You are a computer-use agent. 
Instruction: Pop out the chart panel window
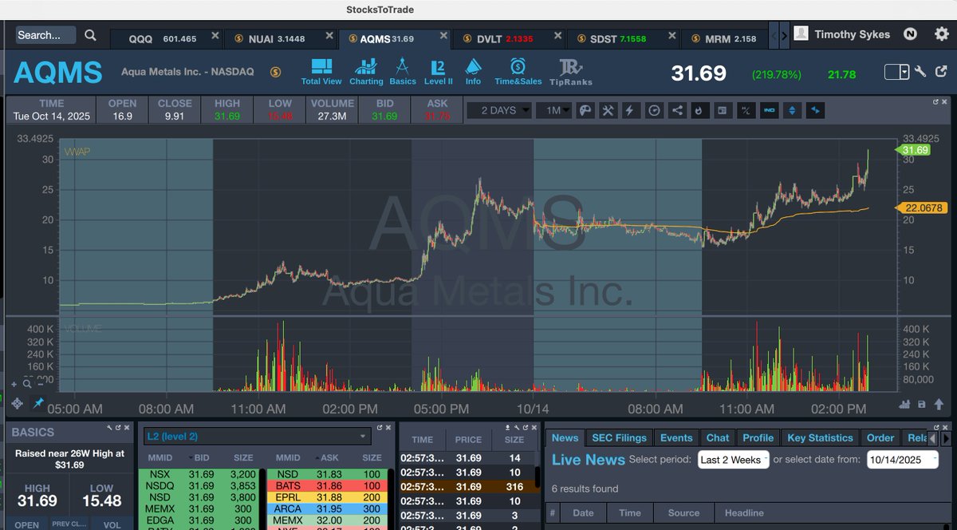(x=936, y=102)
